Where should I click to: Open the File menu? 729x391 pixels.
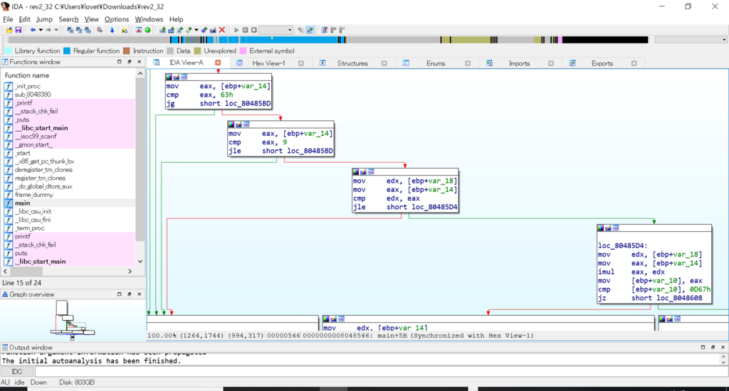(x=8, y=19)
